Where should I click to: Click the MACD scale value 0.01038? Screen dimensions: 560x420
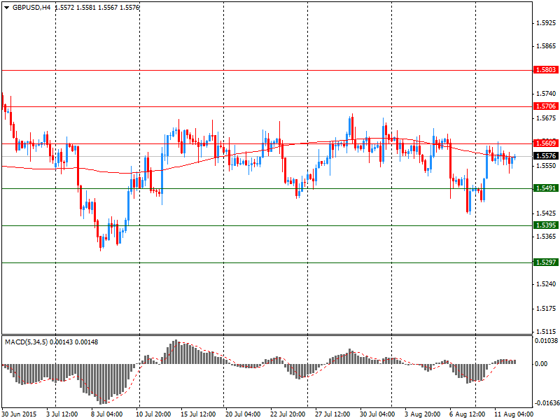546,341
